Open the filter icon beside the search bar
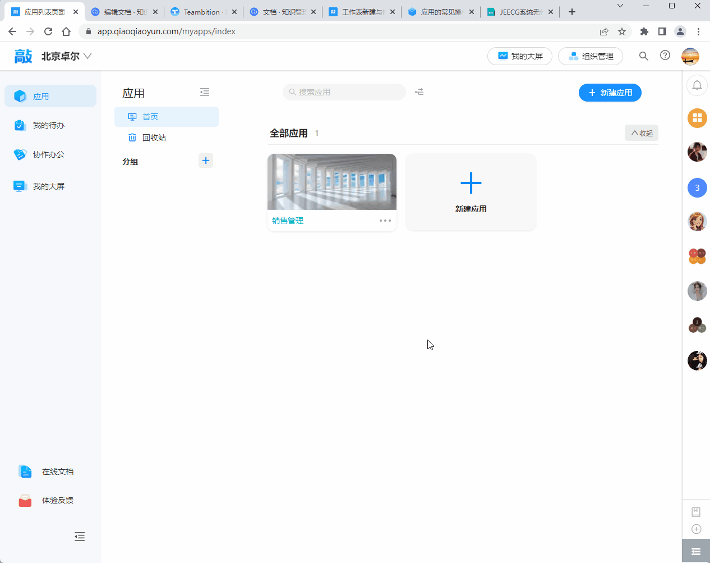 [x=419, y=91]
